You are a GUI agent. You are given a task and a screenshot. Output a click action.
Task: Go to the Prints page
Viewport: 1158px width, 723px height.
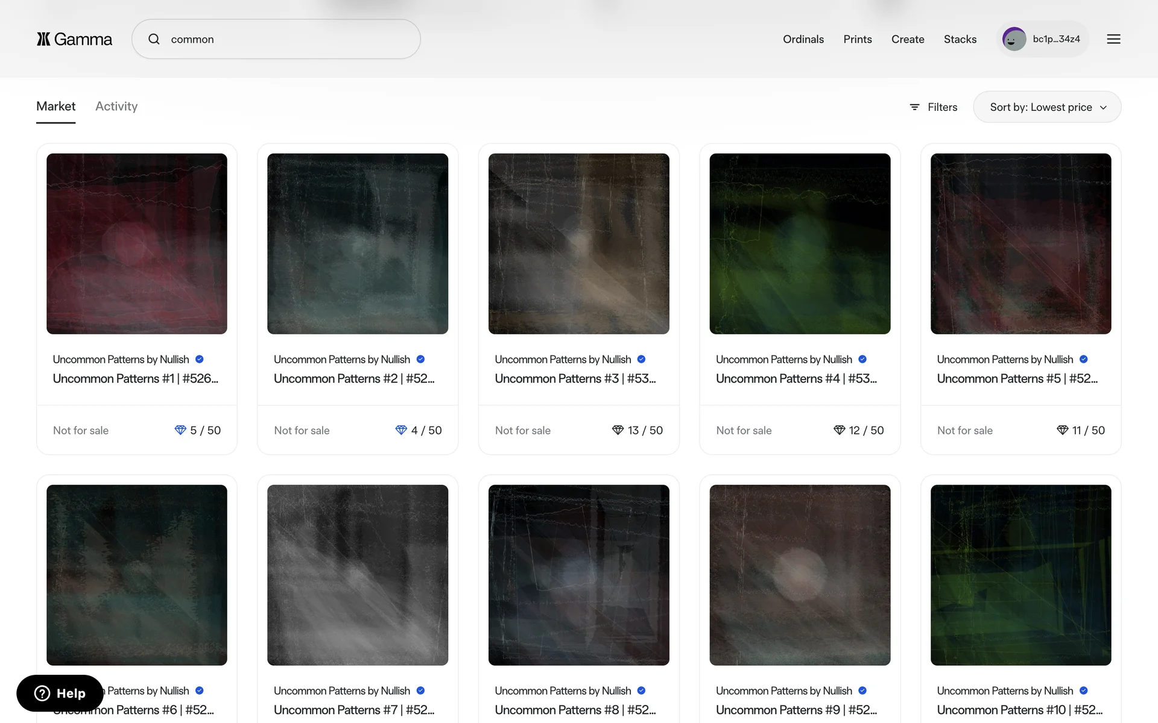tap(857, 39)
